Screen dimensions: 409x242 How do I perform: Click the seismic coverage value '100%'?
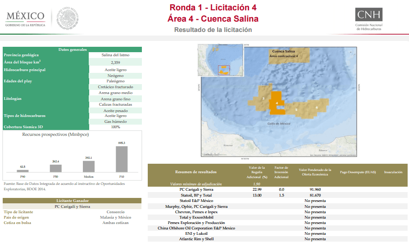point(115,127)
